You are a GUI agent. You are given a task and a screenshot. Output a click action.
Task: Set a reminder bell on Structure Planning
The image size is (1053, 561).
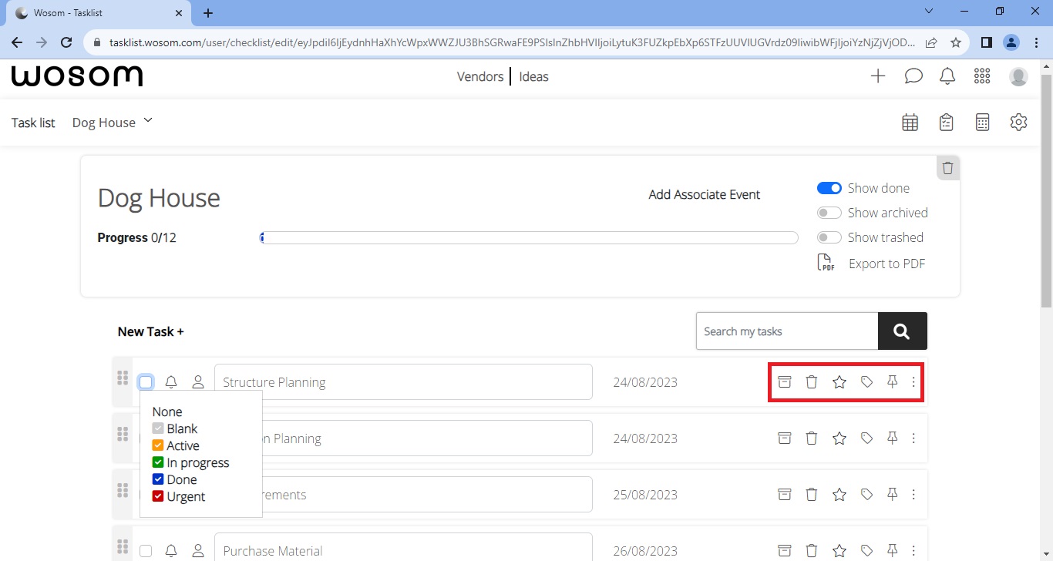(x=171, y=381)
